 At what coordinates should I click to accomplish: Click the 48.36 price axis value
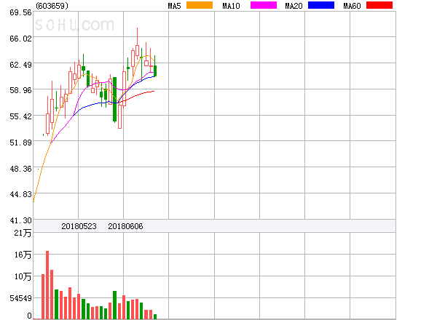click(20, 169)
